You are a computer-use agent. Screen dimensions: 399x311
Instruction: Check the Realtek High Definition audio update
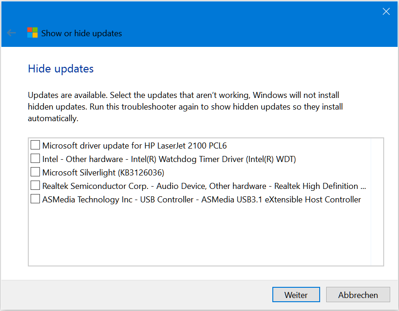pyautogui.click(x=35, y=185)
